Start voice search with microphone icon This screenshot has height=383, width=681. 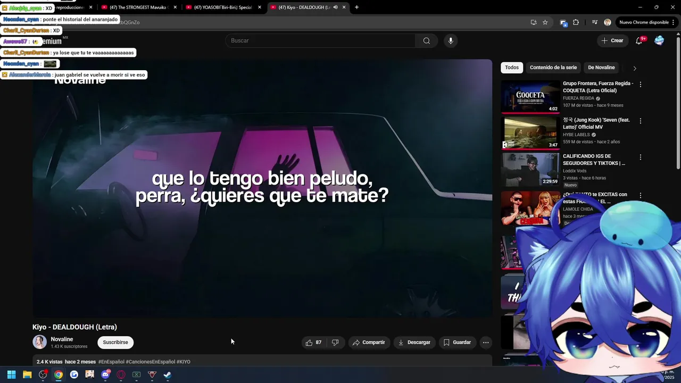click(x=451, y=41)
